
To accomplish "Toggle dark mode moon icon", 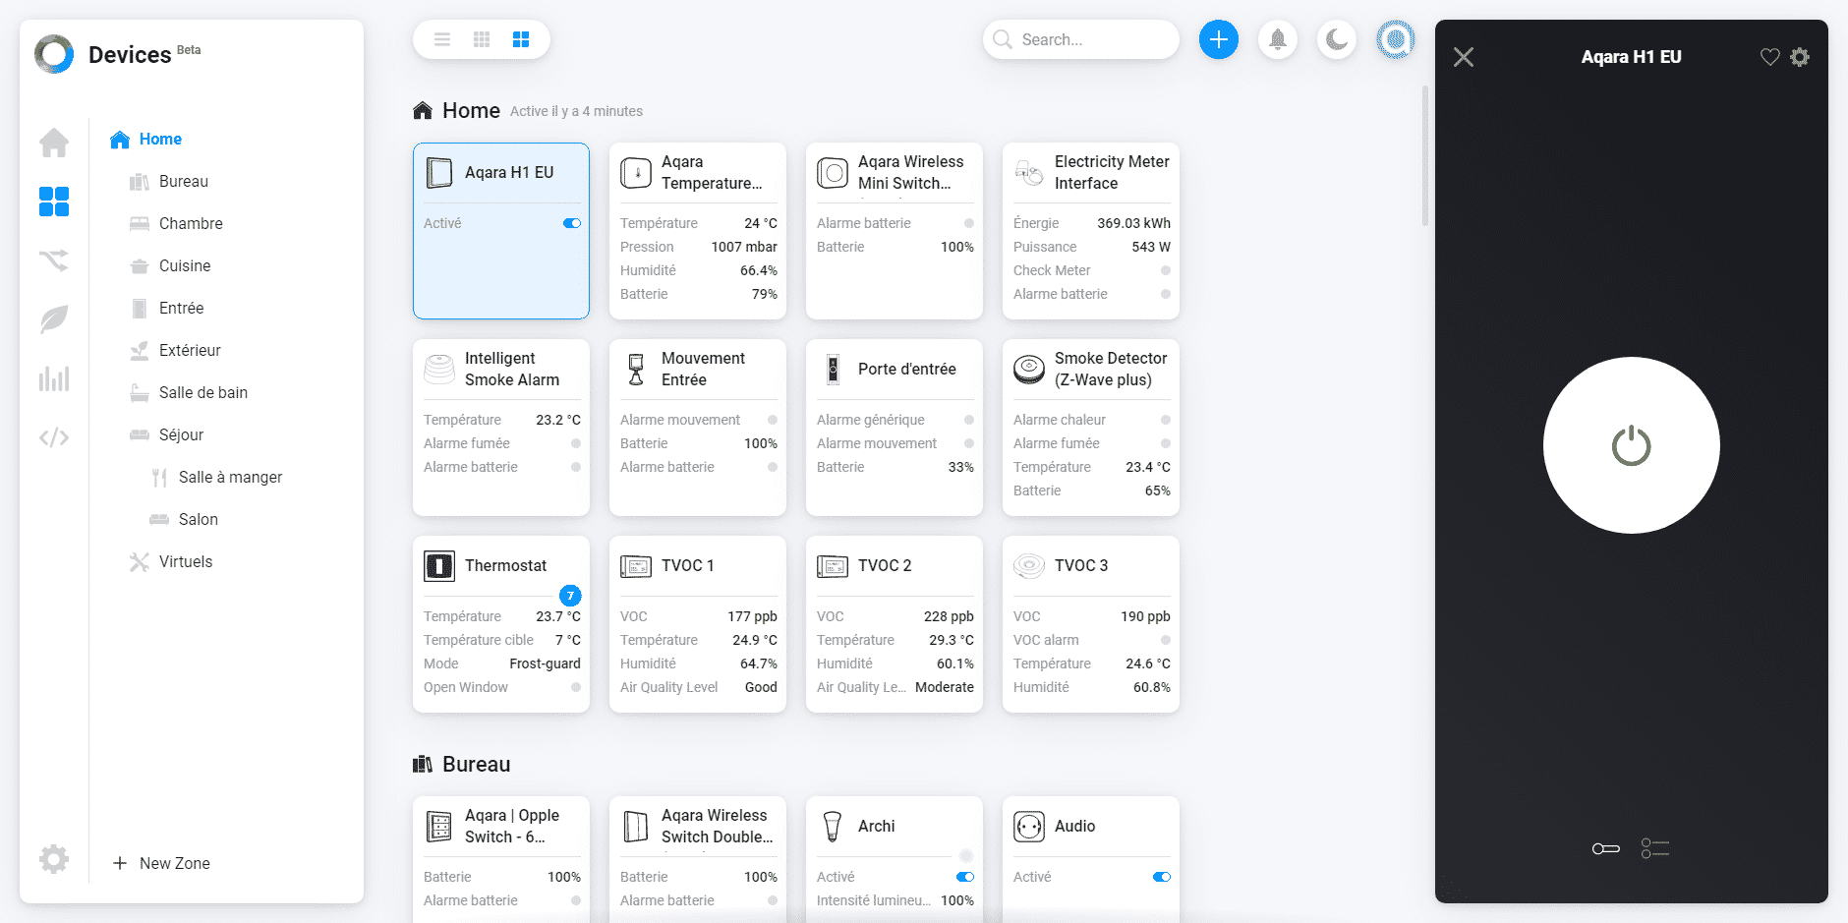I will [1337, 39].
